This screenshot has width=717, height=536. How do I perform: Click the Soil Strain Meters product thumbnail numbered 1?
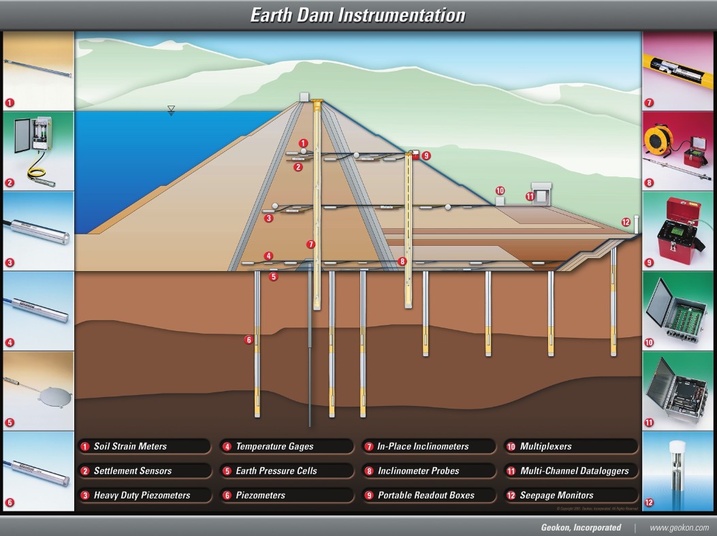point(38,70)
